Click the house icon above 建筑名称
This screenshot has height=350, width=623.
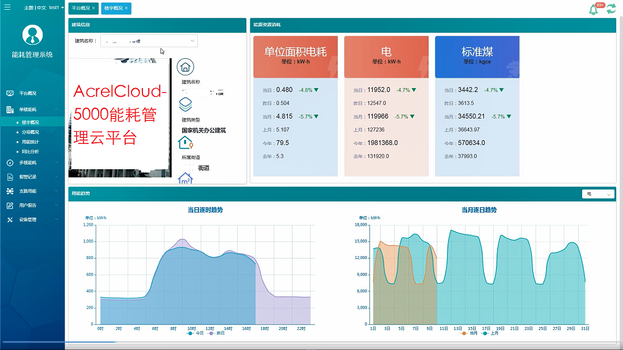pyautogui.click(x=185, y=67)
